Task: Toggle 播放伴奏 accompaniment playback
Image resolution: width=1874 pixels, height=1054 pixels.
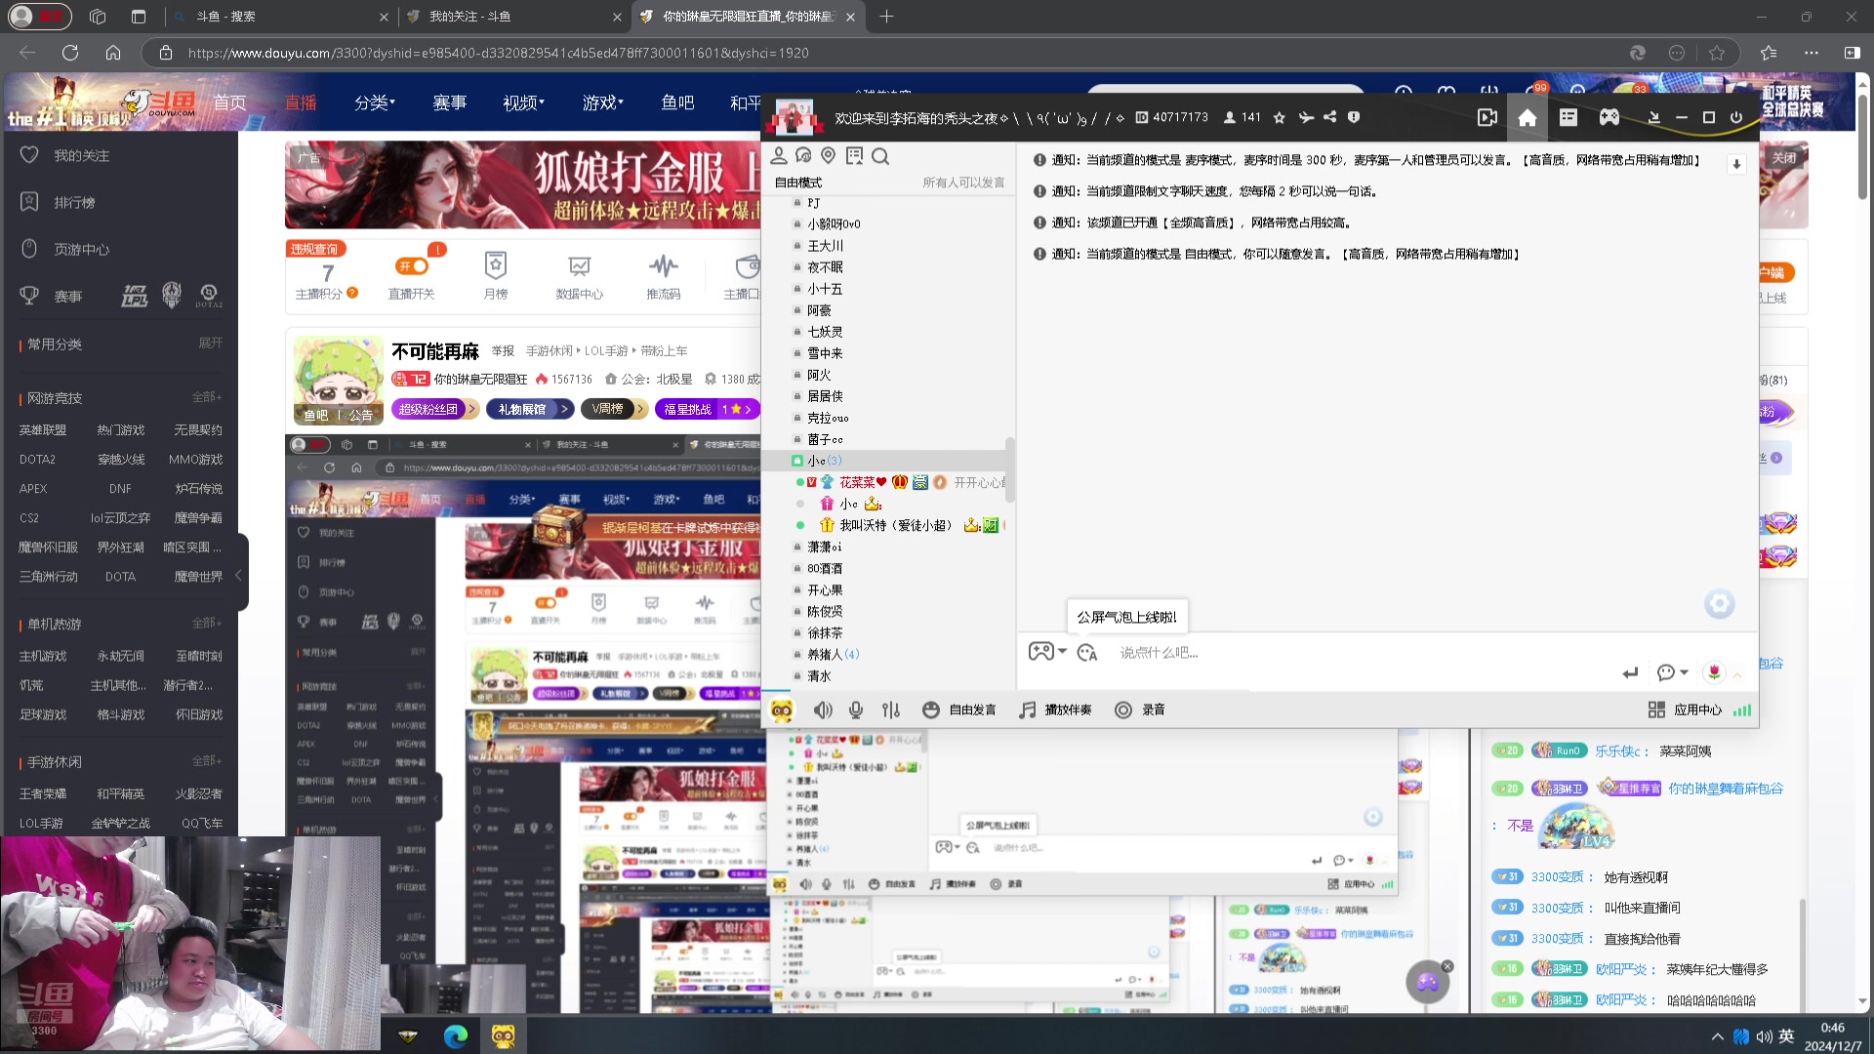Action: coord(1055,709)
